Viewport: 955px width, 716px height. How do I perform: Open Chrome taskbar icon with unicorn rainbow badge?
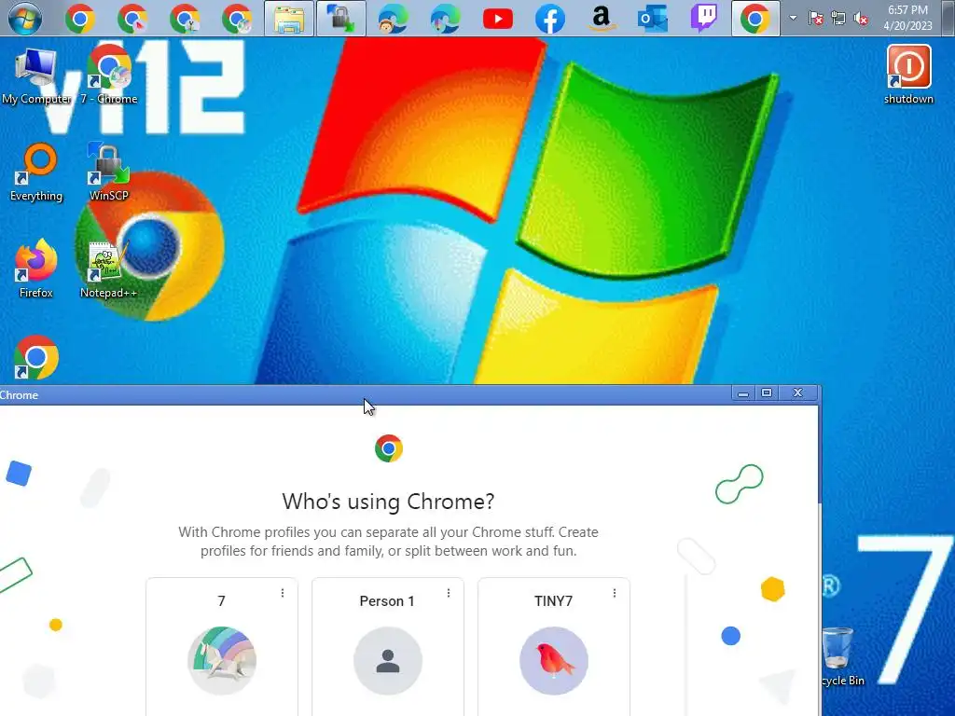(237, 19)
